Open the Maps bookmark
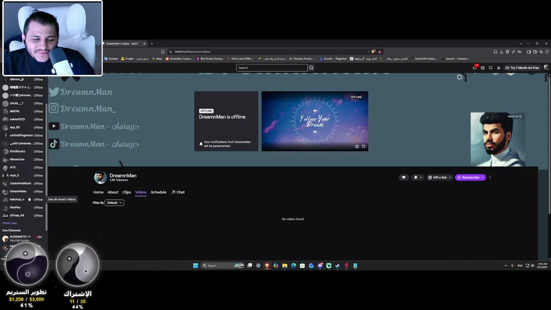The width and height of the screenshot is (551, 310). 157,59
